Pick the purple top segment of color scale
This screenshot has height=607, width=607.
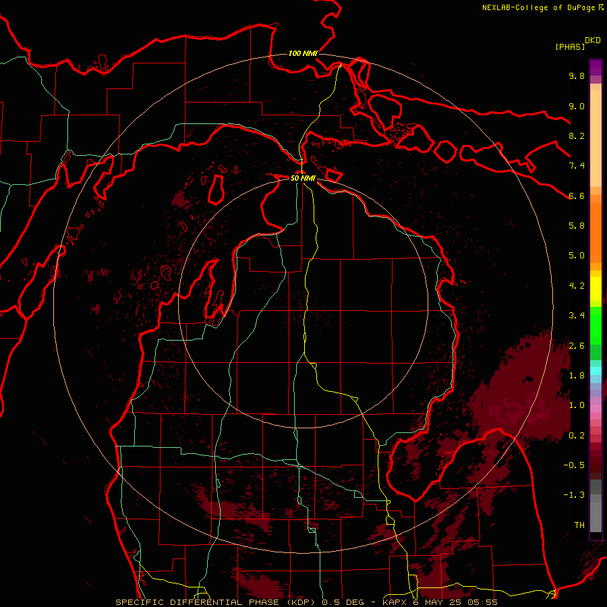click(596, 67)
